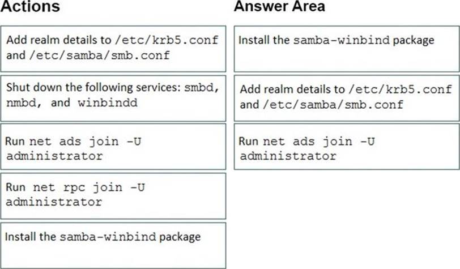Click the 'Actions' heading
The width and height of the screenshot is (460, 269).
click(33, 8)
